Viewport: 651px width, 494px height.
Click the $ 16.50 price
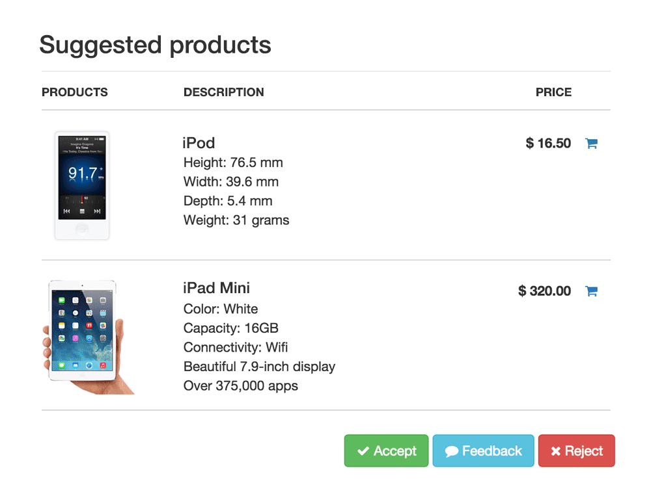click(548, 144)
